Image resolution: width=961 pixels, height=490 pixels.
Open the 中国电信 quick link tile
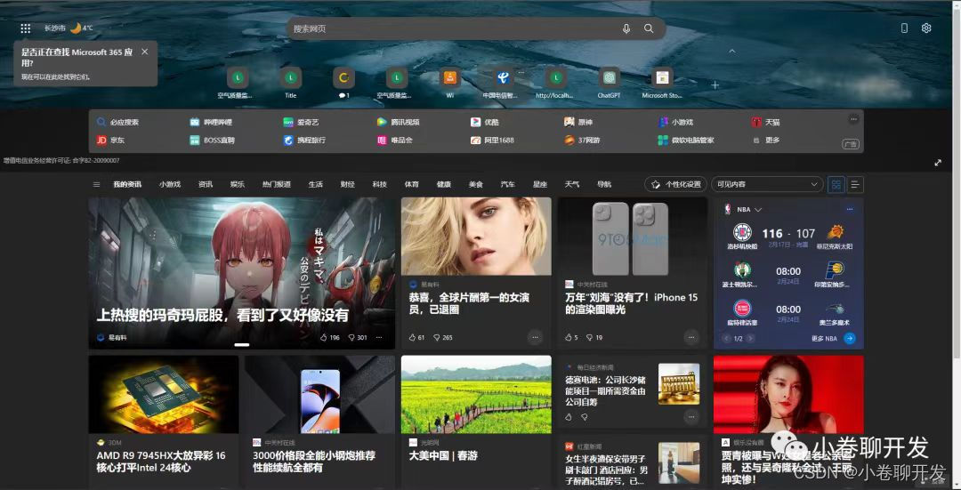[x=503, y=82]
